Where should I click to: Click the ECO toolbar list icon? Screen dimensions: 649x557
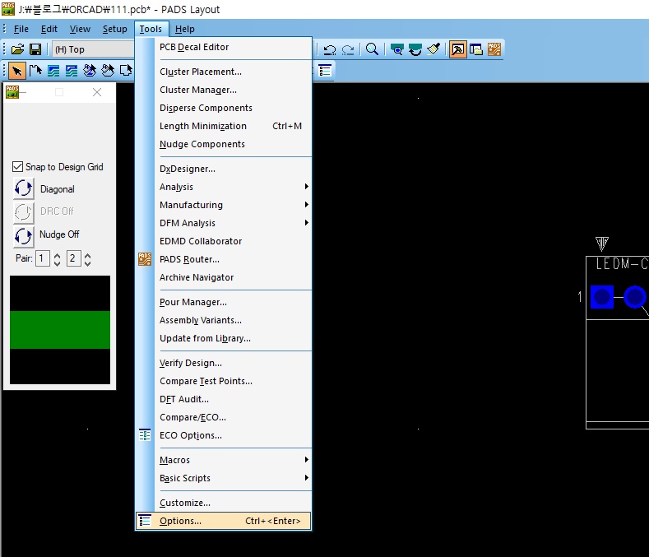click(x=326, y=71)
